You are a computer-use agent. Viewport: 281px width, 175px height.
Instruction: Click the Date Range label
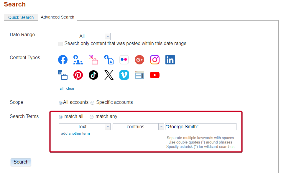click(22, 34)
